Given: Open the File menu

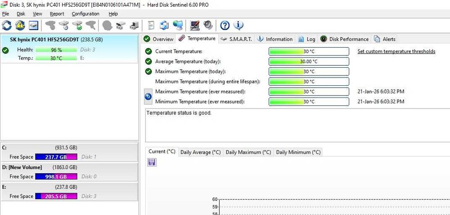Looking at the screenshot, I should click(5, 13).
